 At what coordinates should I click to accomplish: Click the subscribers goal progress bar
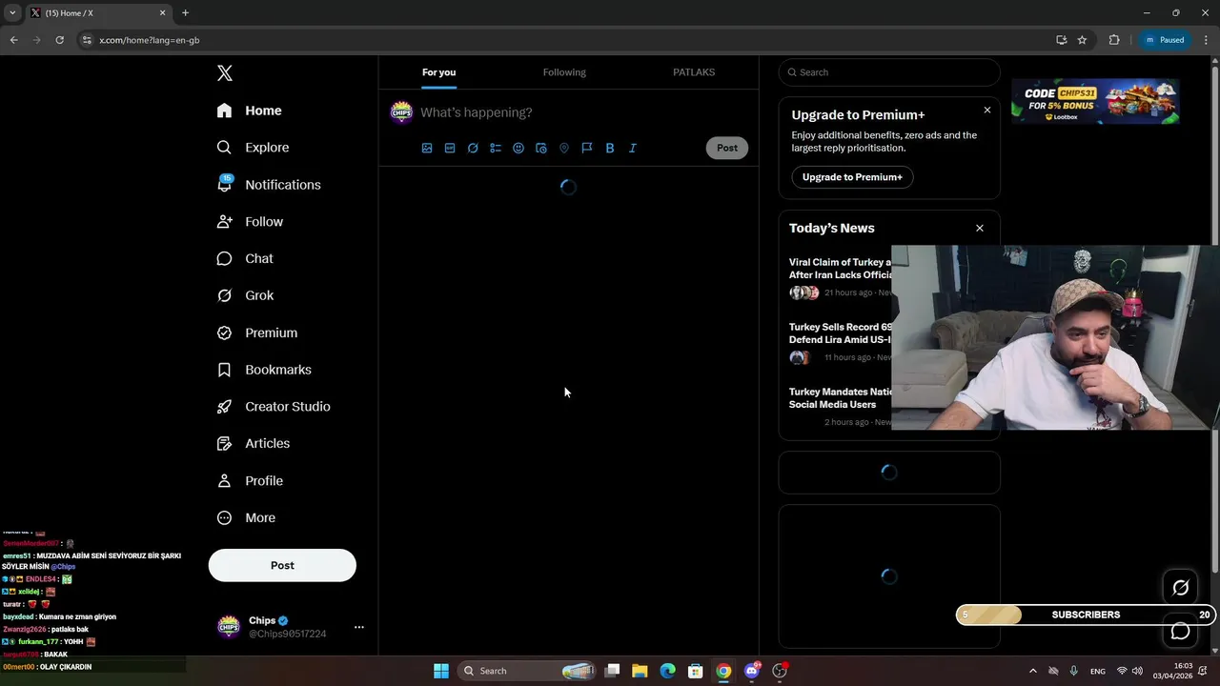point(1087,615)
